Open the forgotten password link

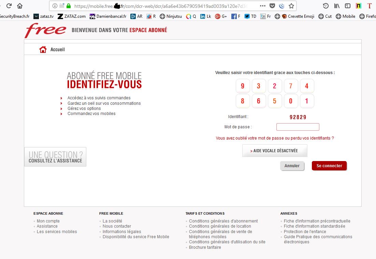click(x=275, y=138)
